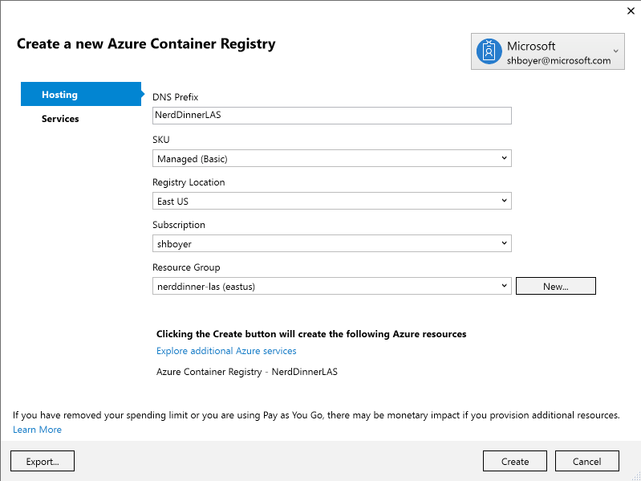Cancel the registry creation dialog
The image size is (641, 481).
586,461
